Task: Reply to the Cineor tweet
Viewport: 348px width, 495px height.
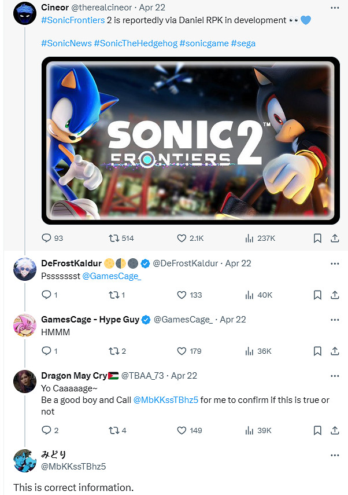Action: pyautogui.click(x=47, y=238)
